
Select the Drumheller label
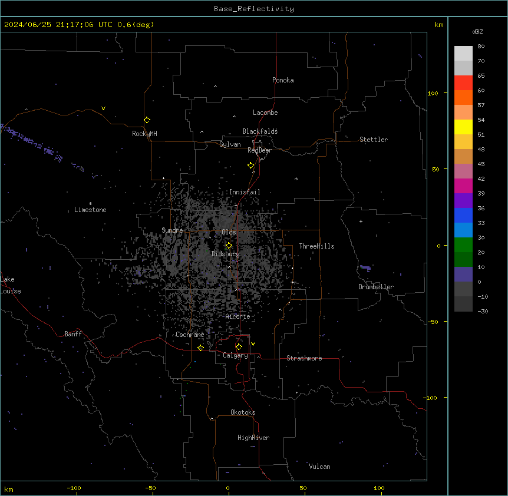(x=376, y=287)
